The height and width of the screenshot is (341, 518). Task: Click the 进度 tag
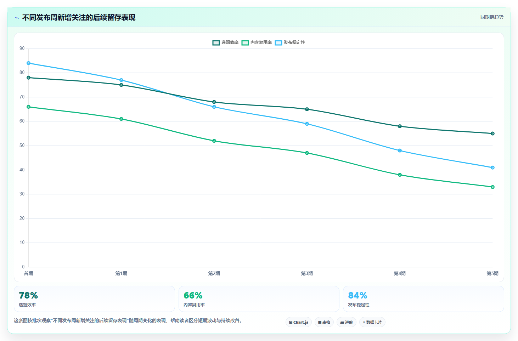click(347, 322)
